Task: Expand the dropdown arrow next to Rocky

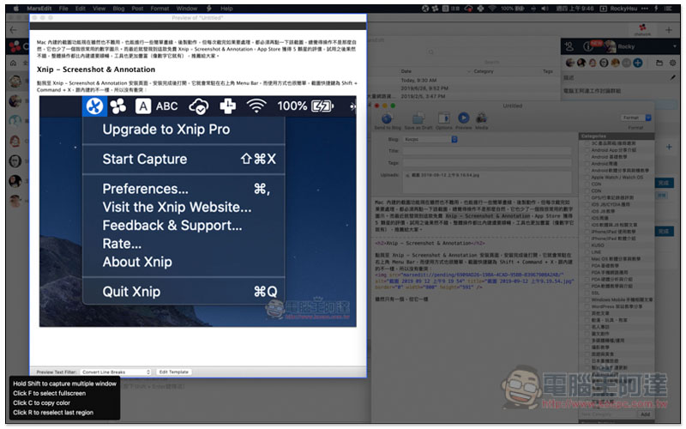Action: [x=675, y=46]
